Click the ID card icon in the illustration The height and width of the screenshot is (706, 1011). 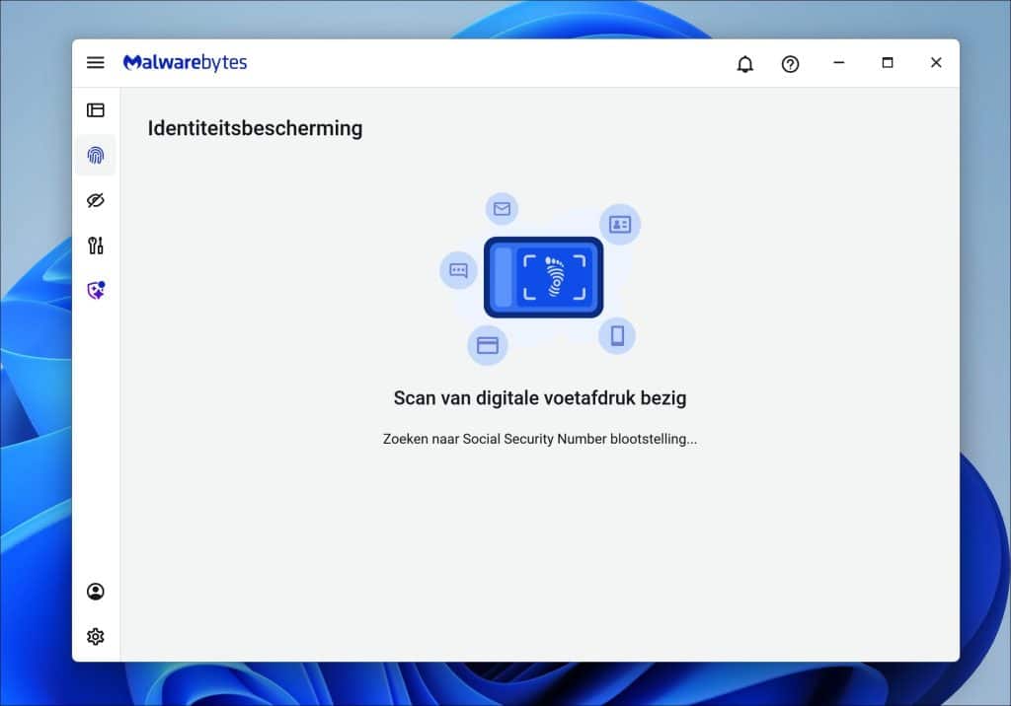tap(619, 225)
